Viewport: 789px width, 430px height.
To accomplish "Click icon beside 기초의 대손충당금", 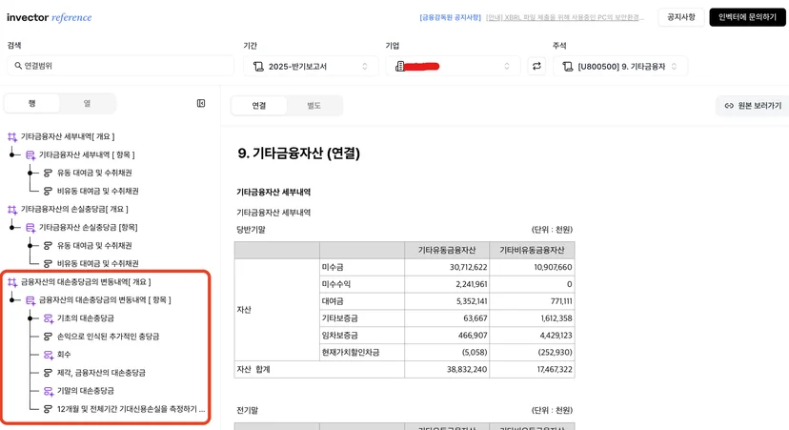I will pyautogui.click(x=49, y=318).
